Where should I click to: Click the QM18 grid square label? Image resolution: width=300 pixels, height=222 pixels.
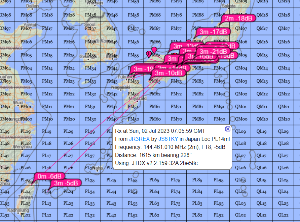click(x=262, y=15)
